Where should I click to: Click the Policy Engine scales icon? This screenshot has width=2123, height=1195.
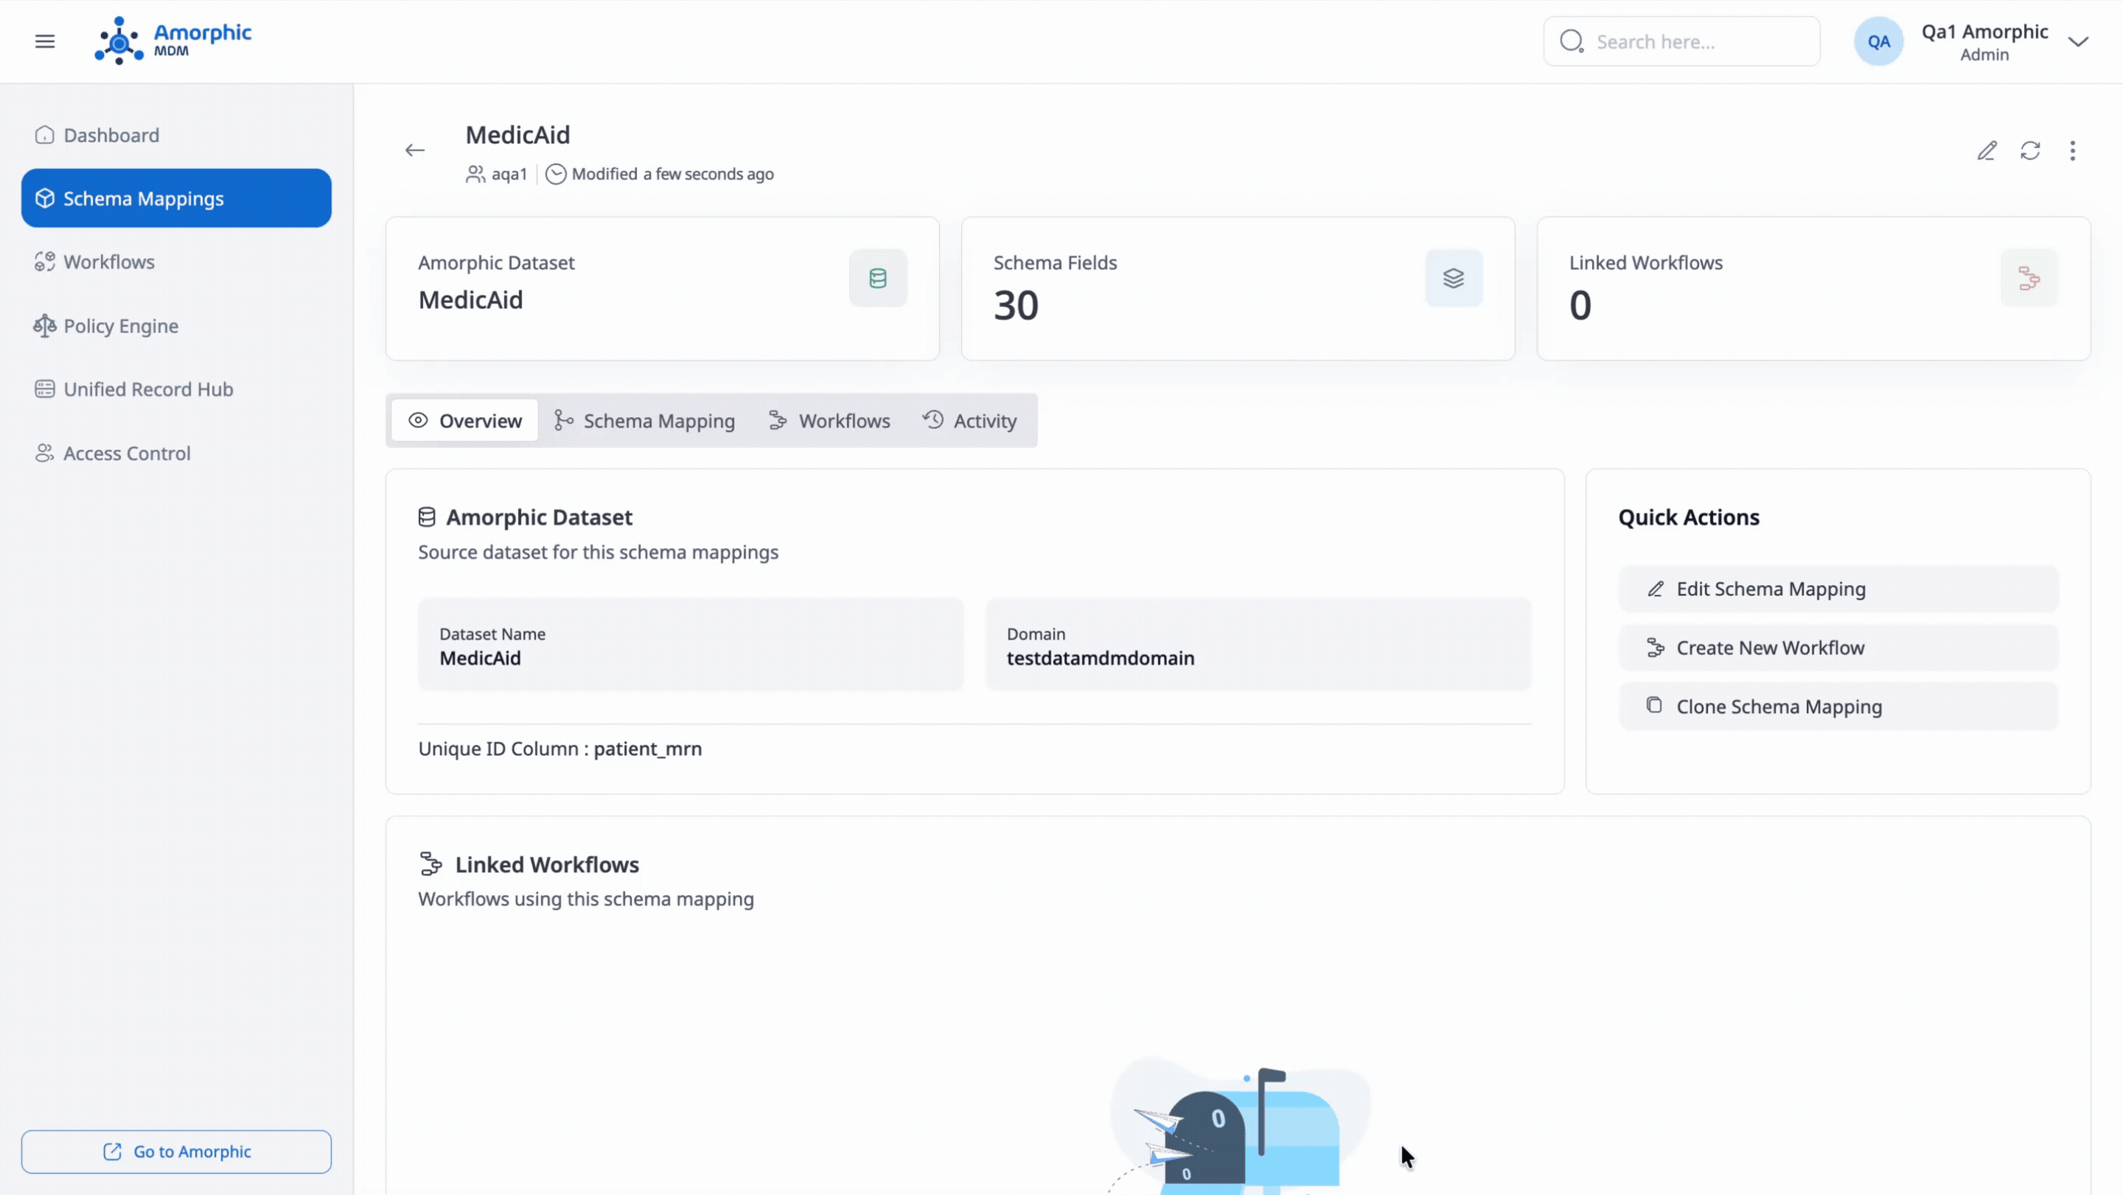pyautogui.click(x=44, y=326)
